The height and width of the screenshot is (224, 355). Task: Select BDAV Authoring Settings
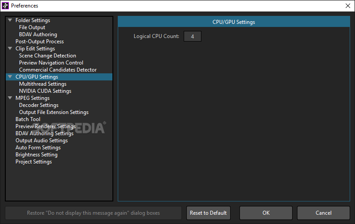coord(44,133)
